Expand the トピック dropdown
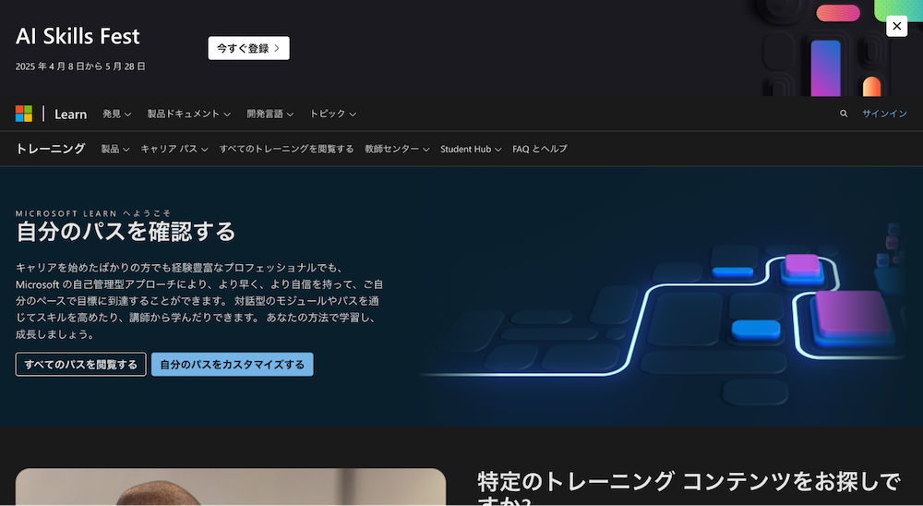Image resolution: width=923 pixels, height=506 pixels. tap(333, 114)
